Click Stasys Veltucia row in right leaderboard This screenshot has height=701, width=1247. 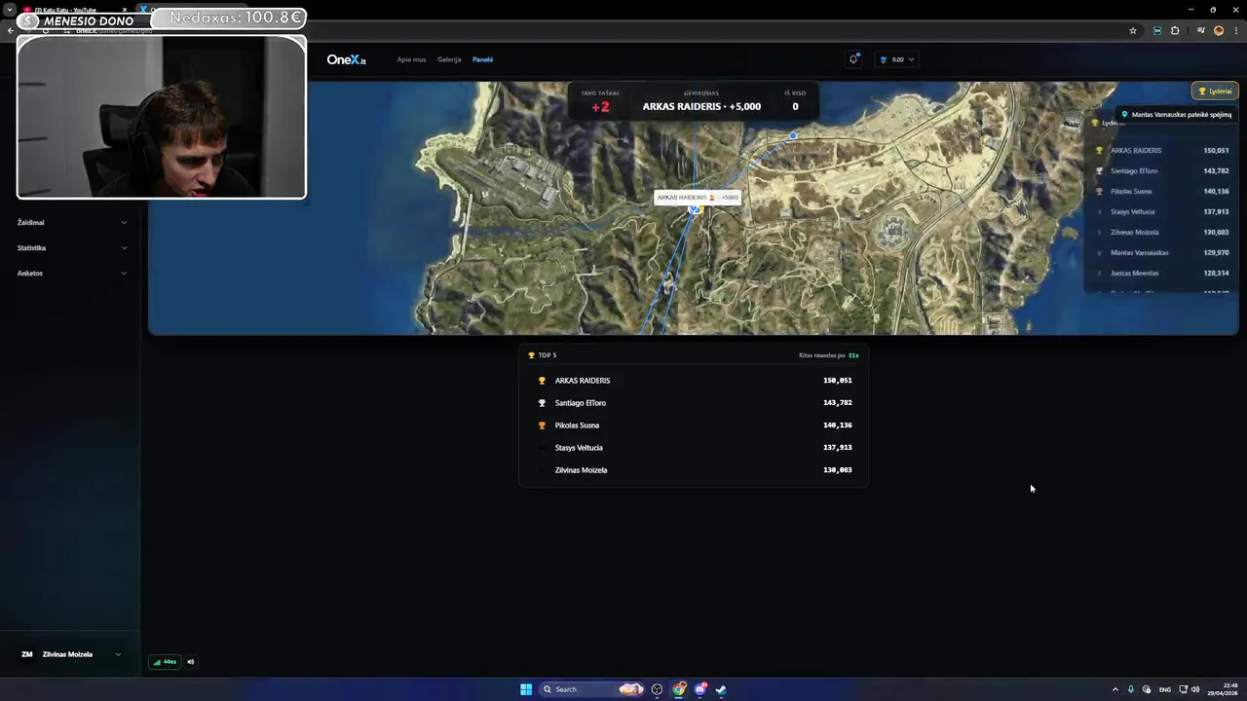pyautogui.click(x=1161, y=211)
